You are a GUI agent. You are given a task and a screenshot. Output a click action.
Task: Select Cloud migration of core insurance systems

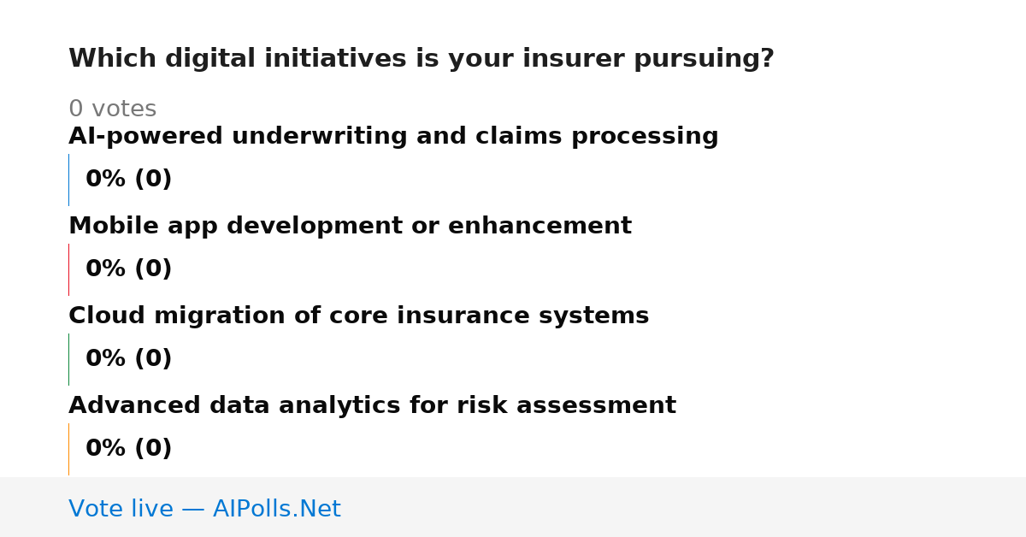[358, 316]
